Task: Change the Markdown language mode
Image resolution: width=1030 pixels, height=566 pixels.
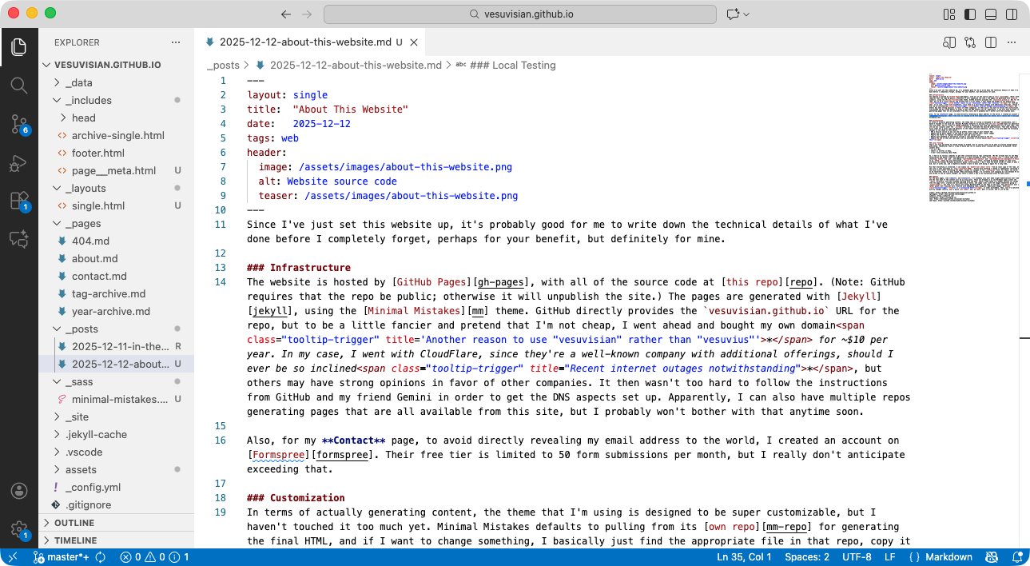Action: tap(948, 557)
